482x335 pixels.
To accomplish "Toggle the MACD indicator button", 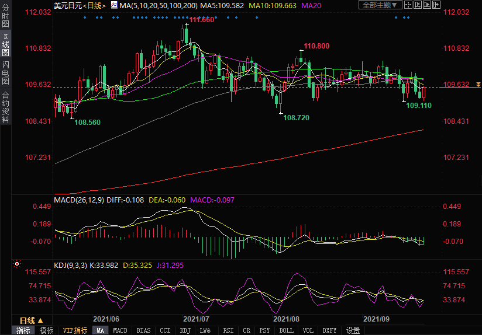I will coord(120,330).
